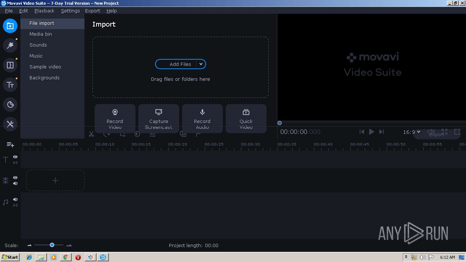The width and height of the screenshot is (466, 262).
Task: Zoom in timeline with large mountain icon
Action: pos(69,245)
